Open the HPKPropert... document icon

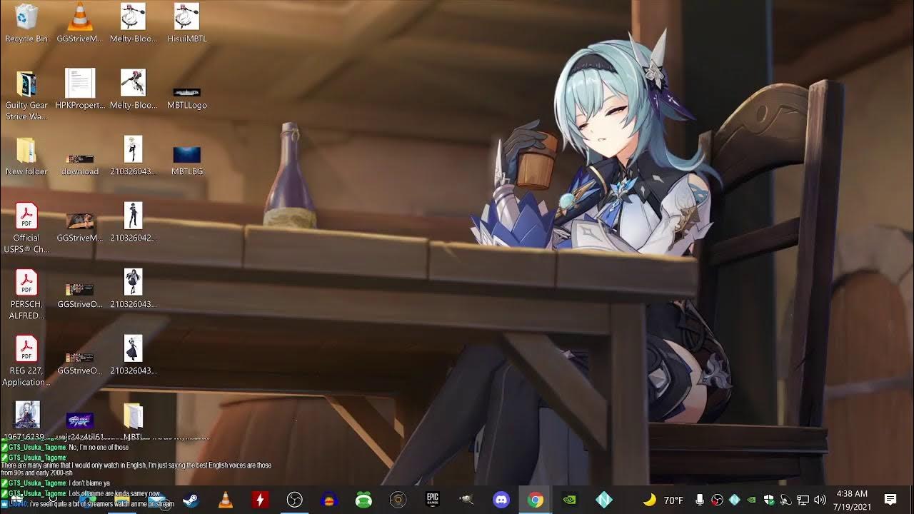coord(80,90)
